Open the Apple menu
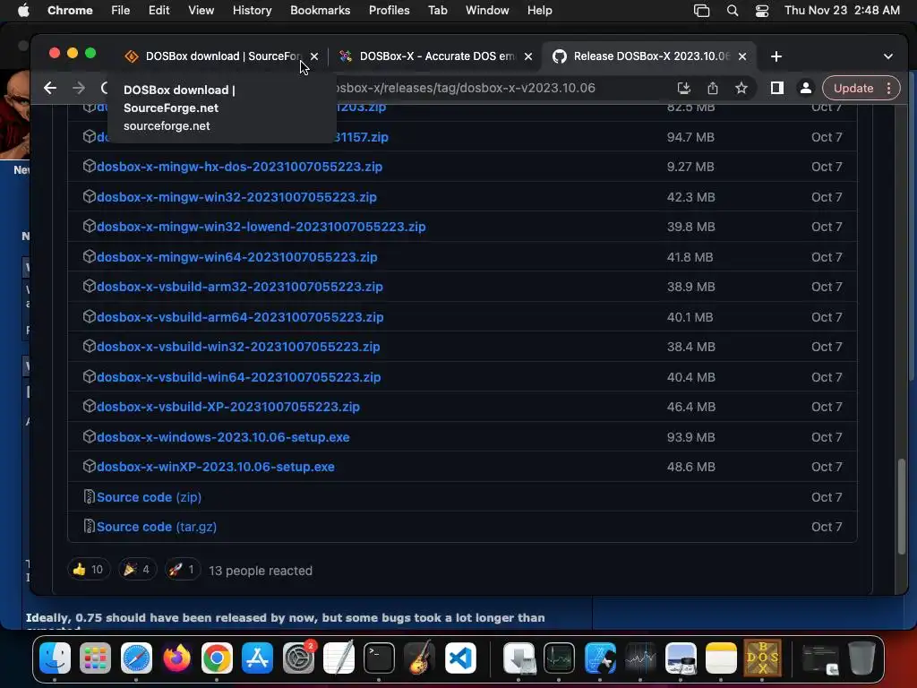Viewport: 917px width, 688px height. coord(23,11)
